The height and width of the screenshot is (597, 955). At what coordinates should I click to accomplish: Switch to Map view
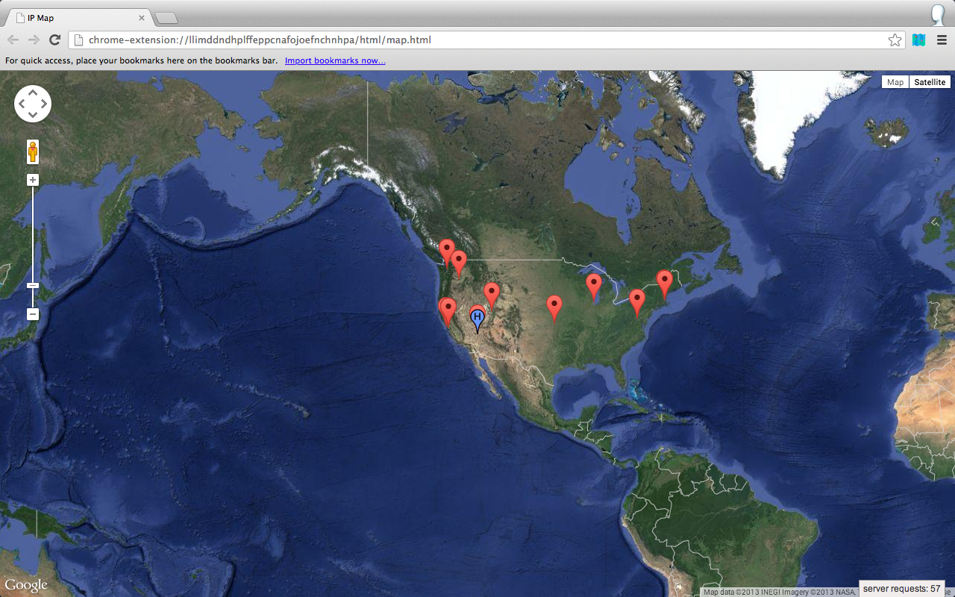895,81
